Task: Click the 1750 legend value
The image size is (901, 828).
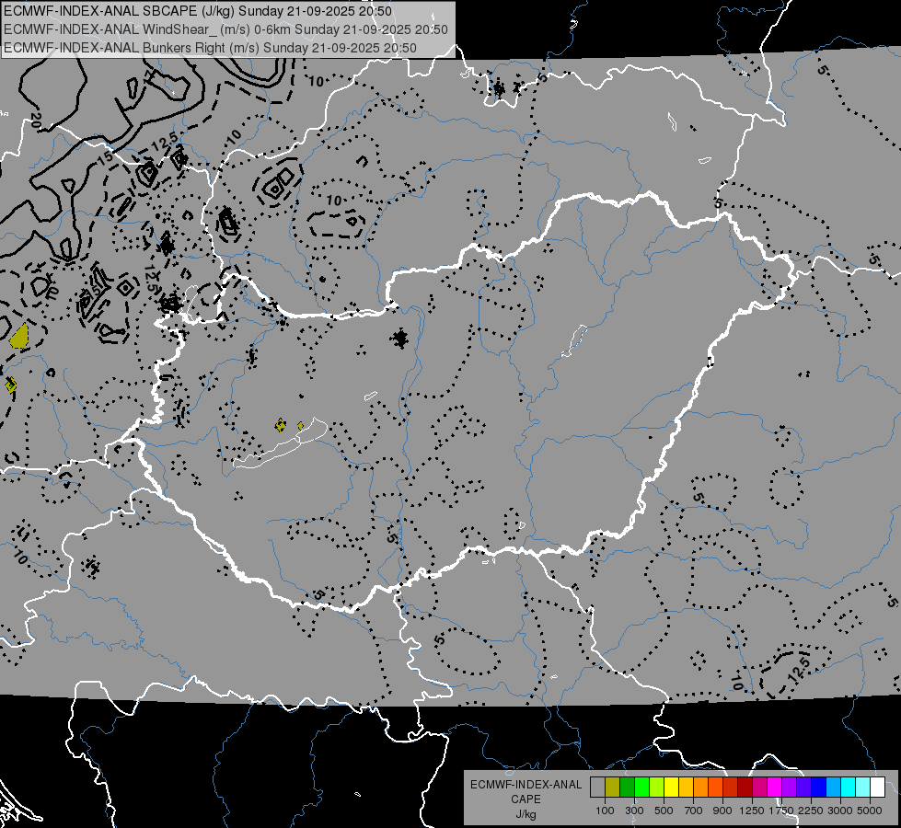Action: pos(781,811)
